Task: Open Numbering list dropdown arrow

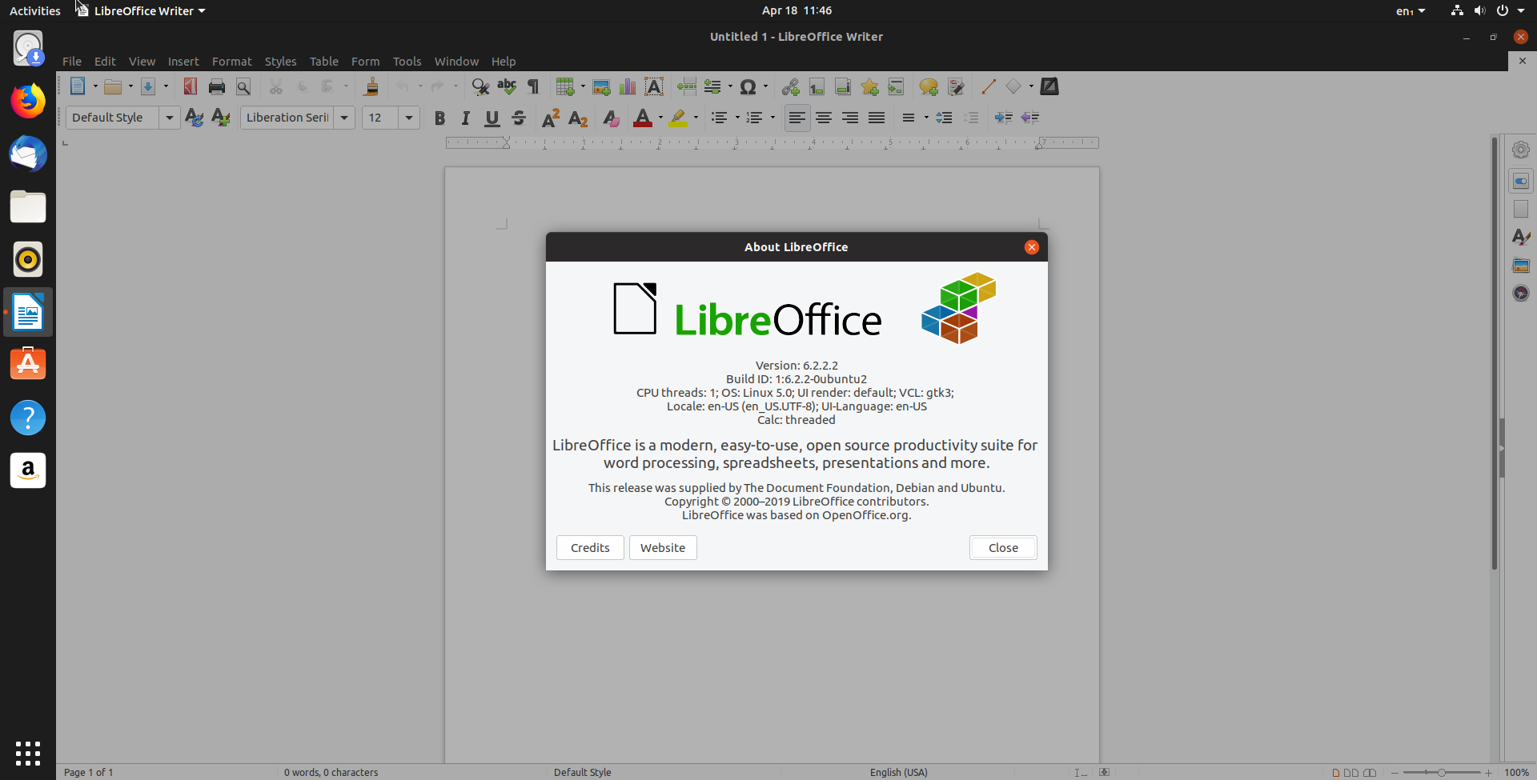Action: (773, 118)
